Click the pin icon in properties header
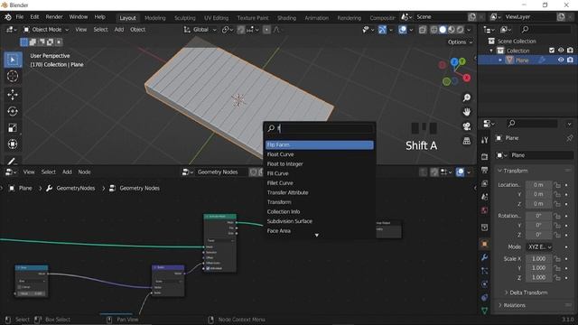Image resolution: width=578 pixels, height=325 pixels. [569, 138]
